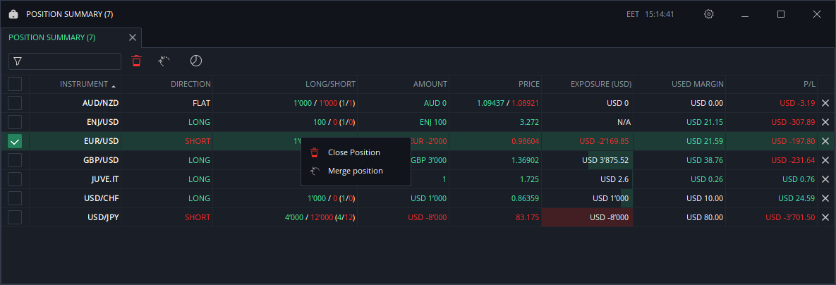
Task: Click the merge positions toolbar icon
Action: [x=164, y=61]
